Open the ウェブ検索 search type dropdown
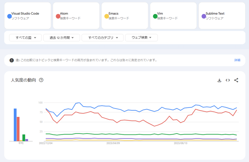This screenshot has width=249, height=162. [x=142, y=38]
